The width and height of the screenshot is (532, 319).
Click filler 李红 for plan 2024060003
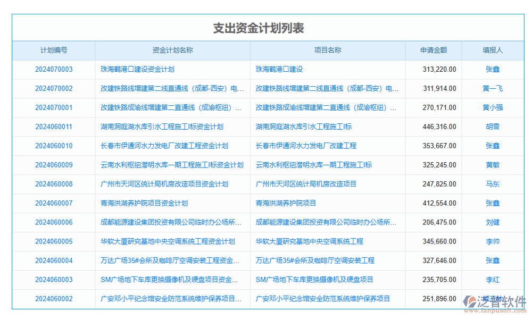coord(492,280)
